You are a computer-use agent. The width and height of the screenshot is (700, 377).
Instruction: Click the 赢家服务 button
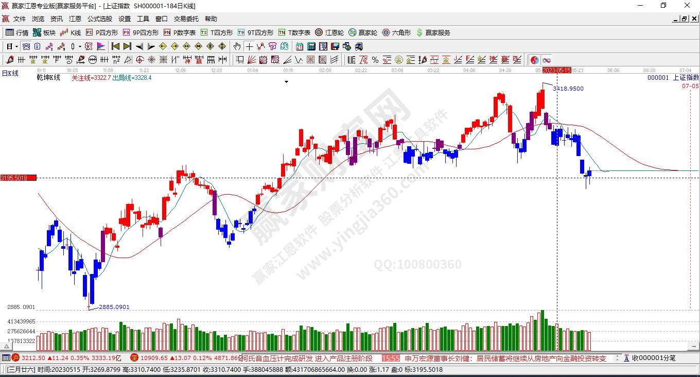(433, 32)
